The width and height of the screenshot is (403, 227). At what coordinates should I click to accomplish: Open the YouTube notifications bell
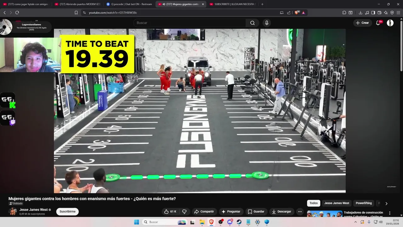(x=378, y=23)
